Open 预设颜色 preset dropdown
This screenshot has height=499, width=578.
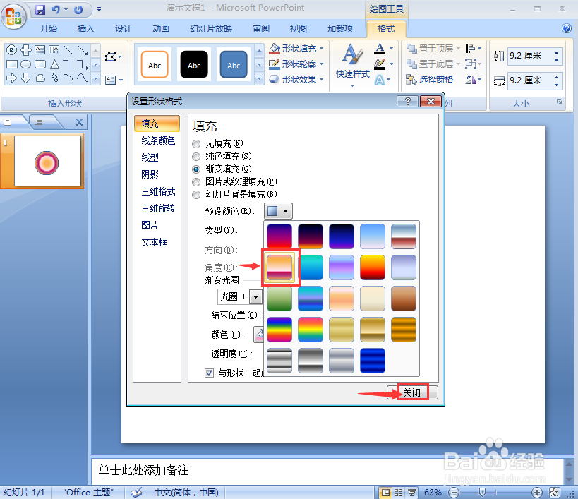coord(278,211)
